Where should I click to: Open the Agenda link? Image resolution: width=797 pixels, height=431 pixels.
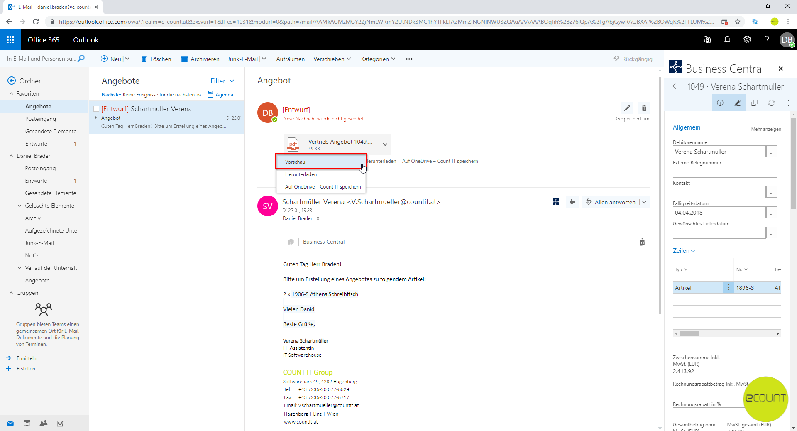[x=220, y=95]
